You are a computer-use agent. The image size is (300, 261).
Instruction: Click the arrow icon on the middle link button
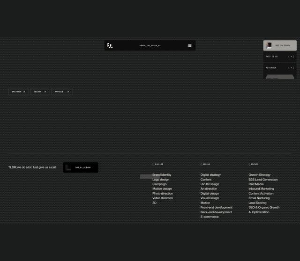pyautogui.click(x=45, y=92)
